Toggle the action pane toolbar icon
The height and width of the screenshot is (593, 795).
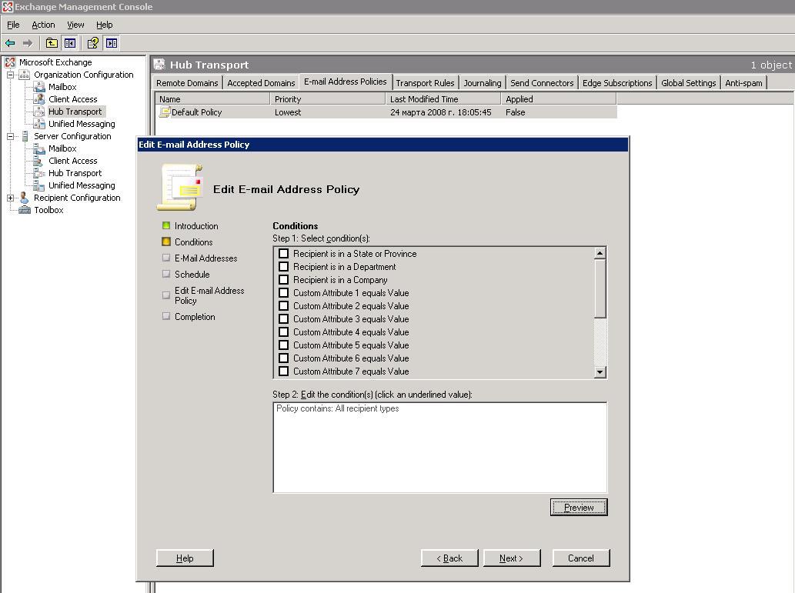pos(112,43)
